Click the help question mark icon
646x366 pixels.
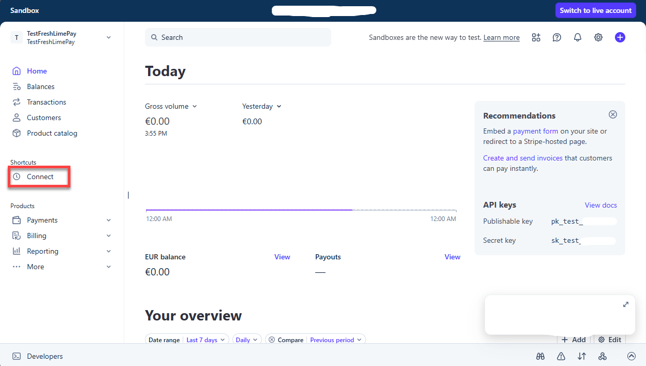point(557,37)
